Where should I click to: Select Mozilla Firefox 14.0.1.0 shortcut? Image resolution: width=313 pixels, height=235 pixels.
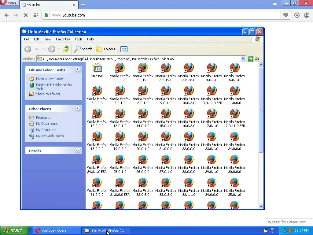click(x=143, y=118)
